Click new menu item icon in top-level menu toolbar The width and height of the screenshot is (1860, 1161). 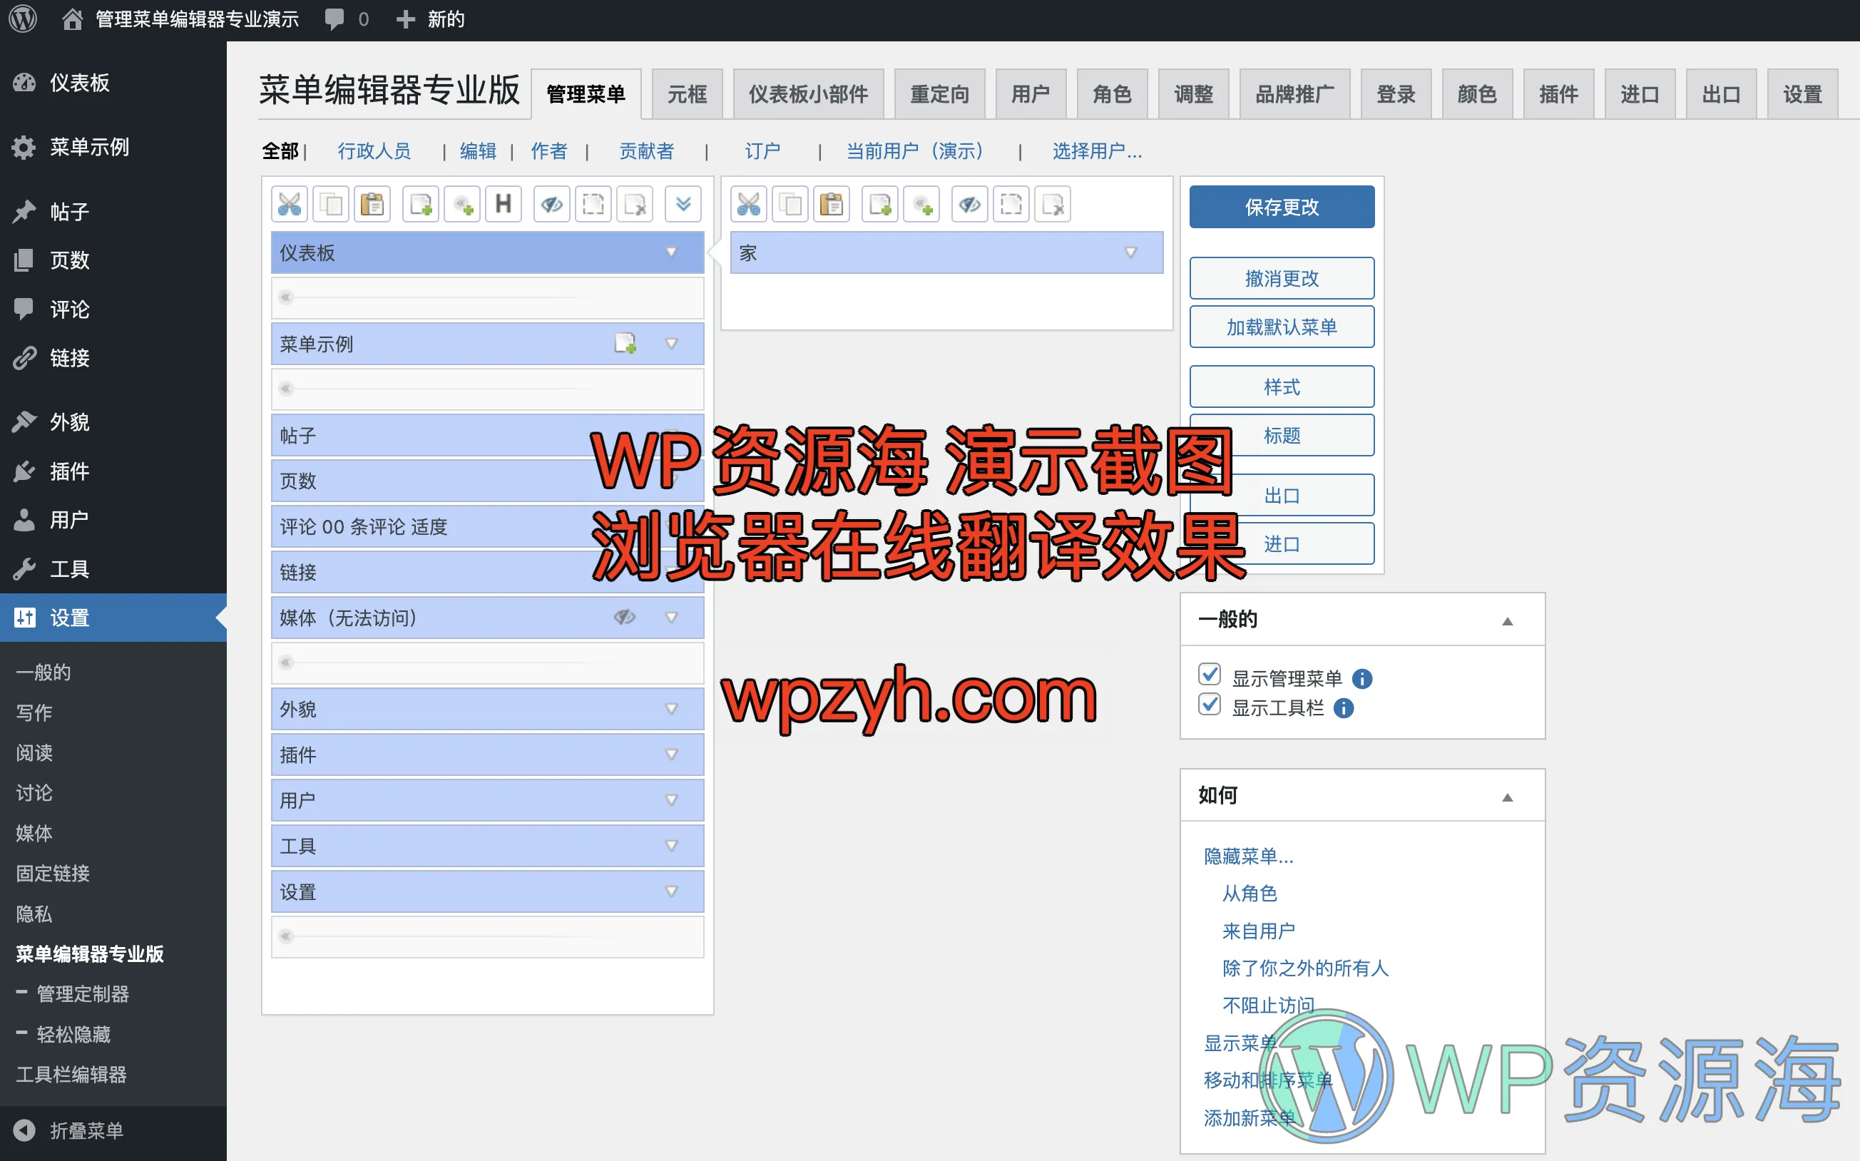point(421,204)
